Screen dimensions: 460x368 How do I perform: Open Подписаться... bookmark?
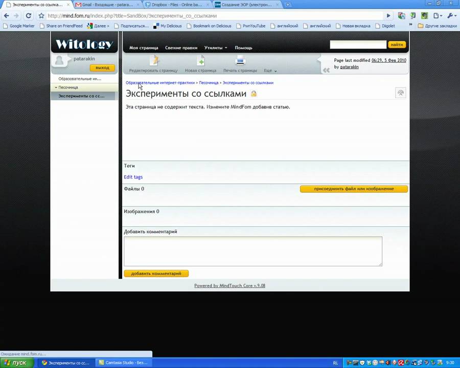pyautogui.click(x=131, y=26)
